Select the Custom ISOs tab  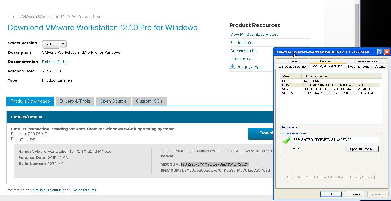(x=149, y=101)
